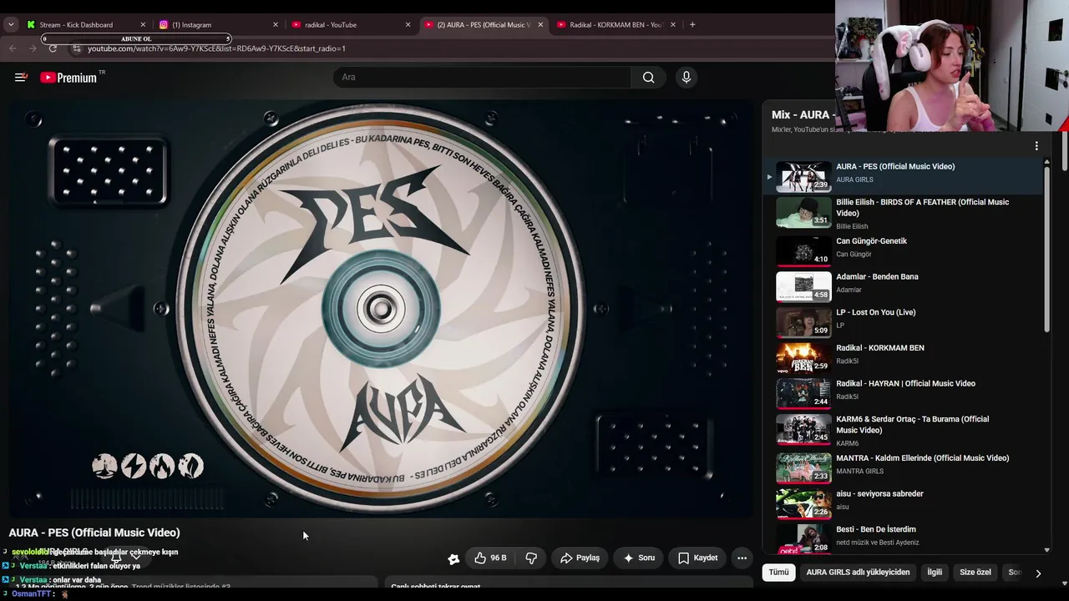Play 'Adamlar - Benden Bana' from the mix
Screen dimensions: 1069x601
[x=877, y=277]
